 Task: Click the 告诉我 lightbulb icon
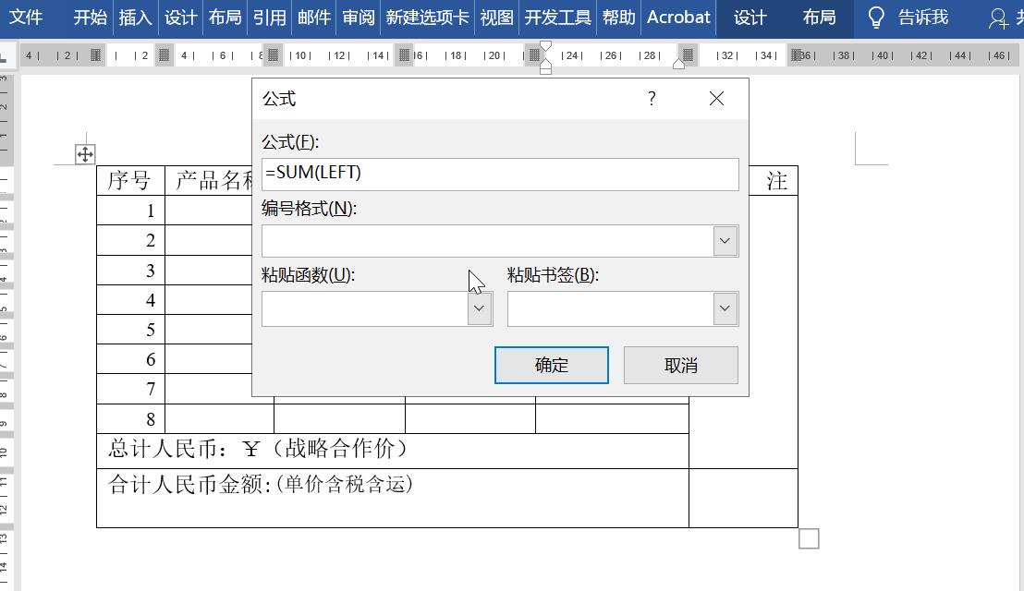click(875, 18)
